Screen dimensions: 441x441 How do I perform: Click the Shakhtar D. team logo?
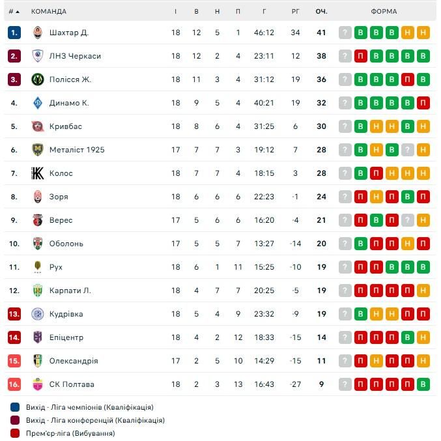tap(38, 33)
